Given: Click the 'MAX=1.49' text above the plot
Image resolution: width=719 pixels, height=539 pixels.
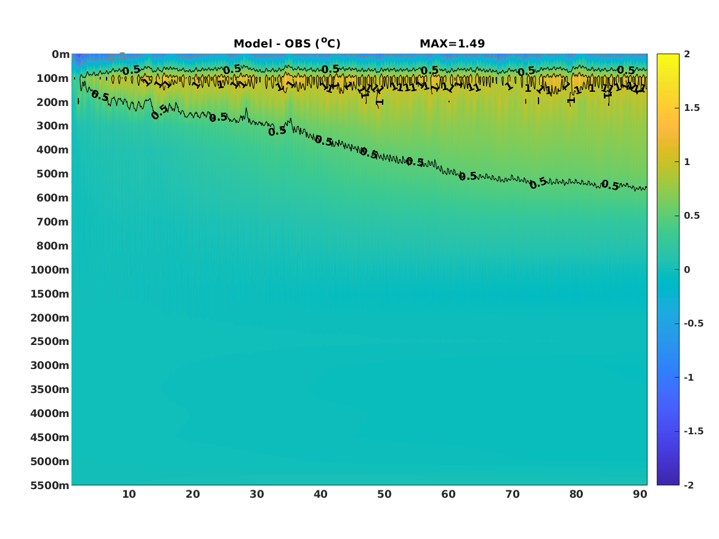Looking at the screenshot, I should tap(452, 44).
